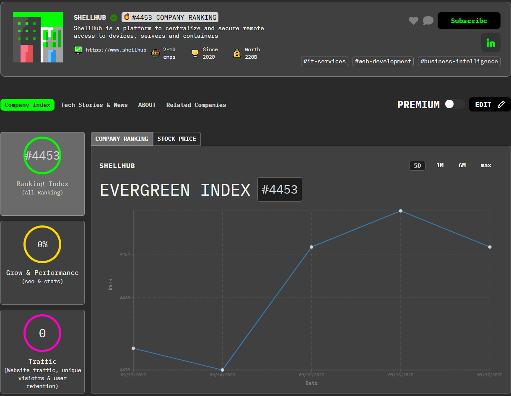
Task: Click the PREMIUM label text
Action: point(418,105)
